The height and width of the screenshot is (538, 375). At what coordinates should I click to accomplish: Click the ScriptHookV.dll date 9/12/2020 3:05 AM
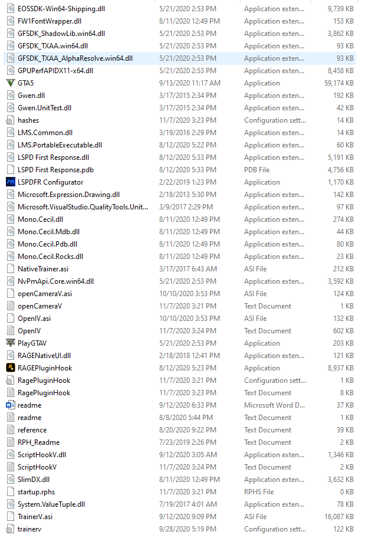[188, 455]
